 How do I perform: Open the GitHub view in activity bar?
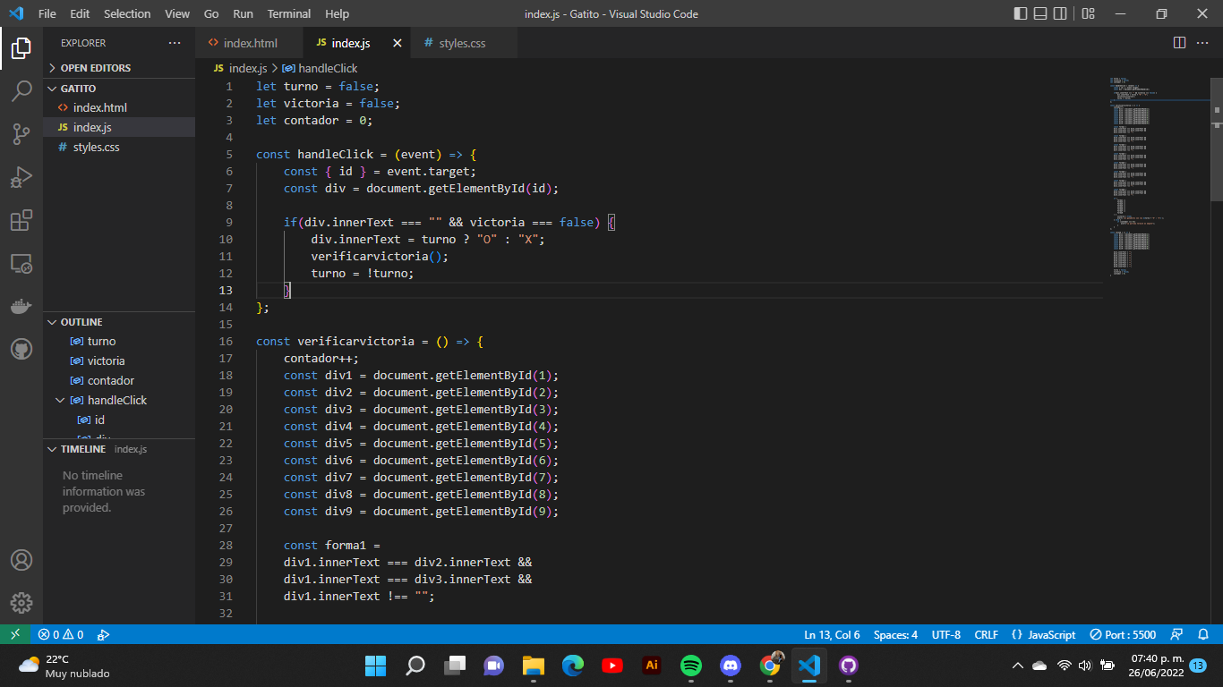tap(21, 349)
